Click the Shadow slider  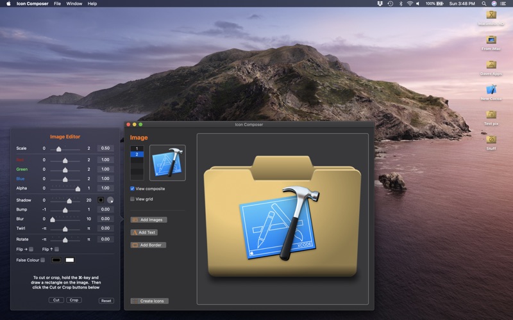[x=65, y=200]
